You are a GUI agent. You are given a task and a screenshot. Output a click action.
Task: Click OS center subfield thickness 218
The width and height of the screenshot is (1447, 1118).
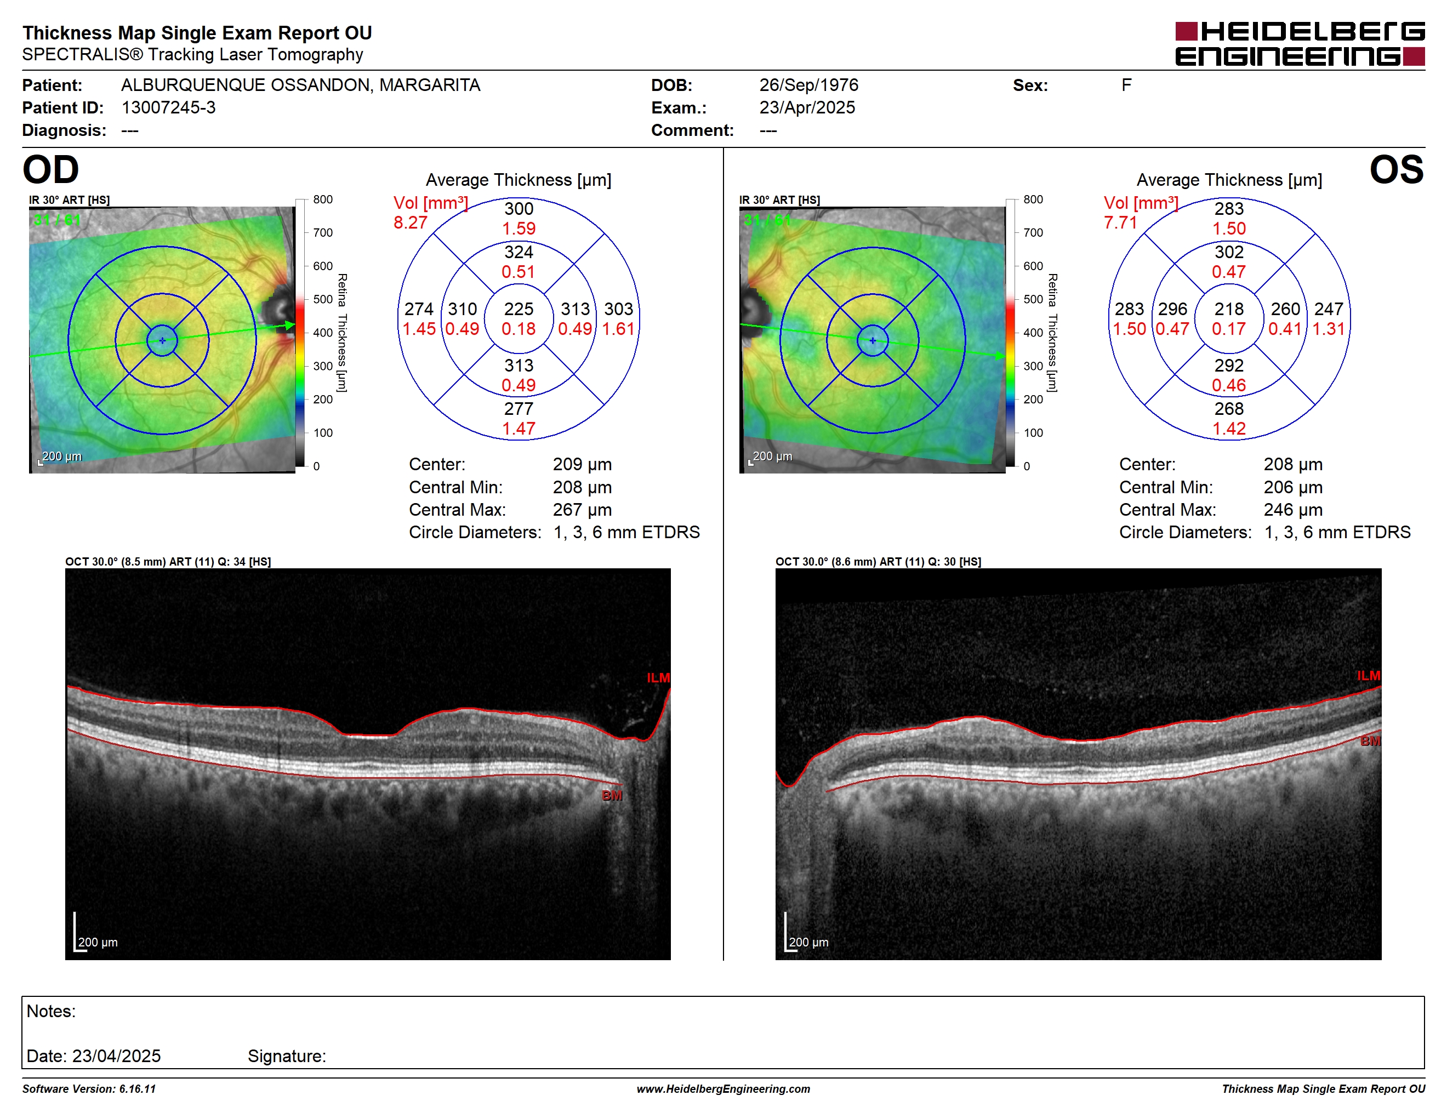[x=1229, y=309]
